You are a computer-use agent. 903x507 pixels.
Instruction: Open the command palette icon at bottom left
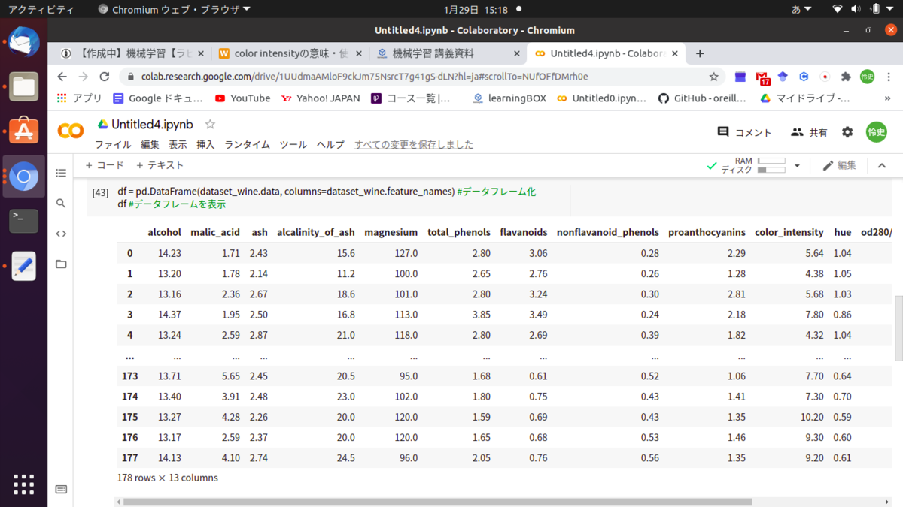click(61, 490)
